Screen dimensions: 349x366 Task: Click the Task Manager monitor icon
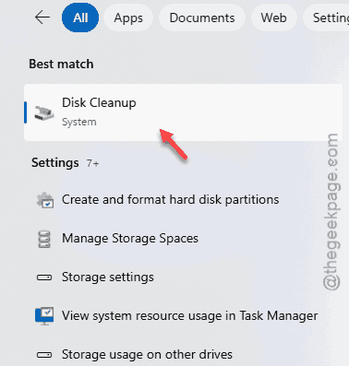44,316
